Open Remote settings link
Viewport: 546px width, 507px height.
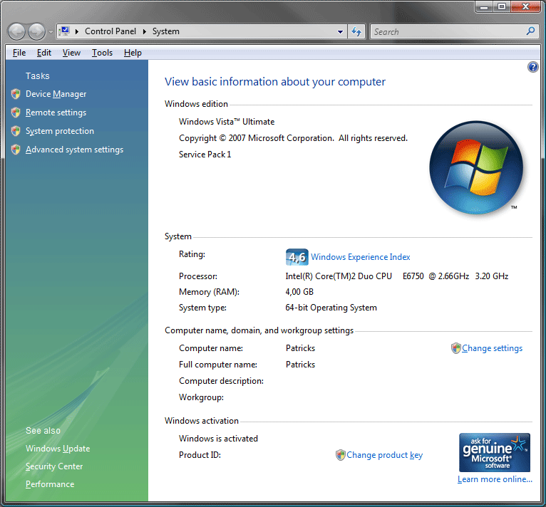point(56,113)
